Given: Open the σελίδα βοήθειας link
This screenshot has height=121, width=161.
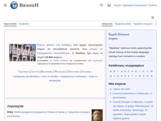Looking at the screenshot, I should [x=61, y=60].
